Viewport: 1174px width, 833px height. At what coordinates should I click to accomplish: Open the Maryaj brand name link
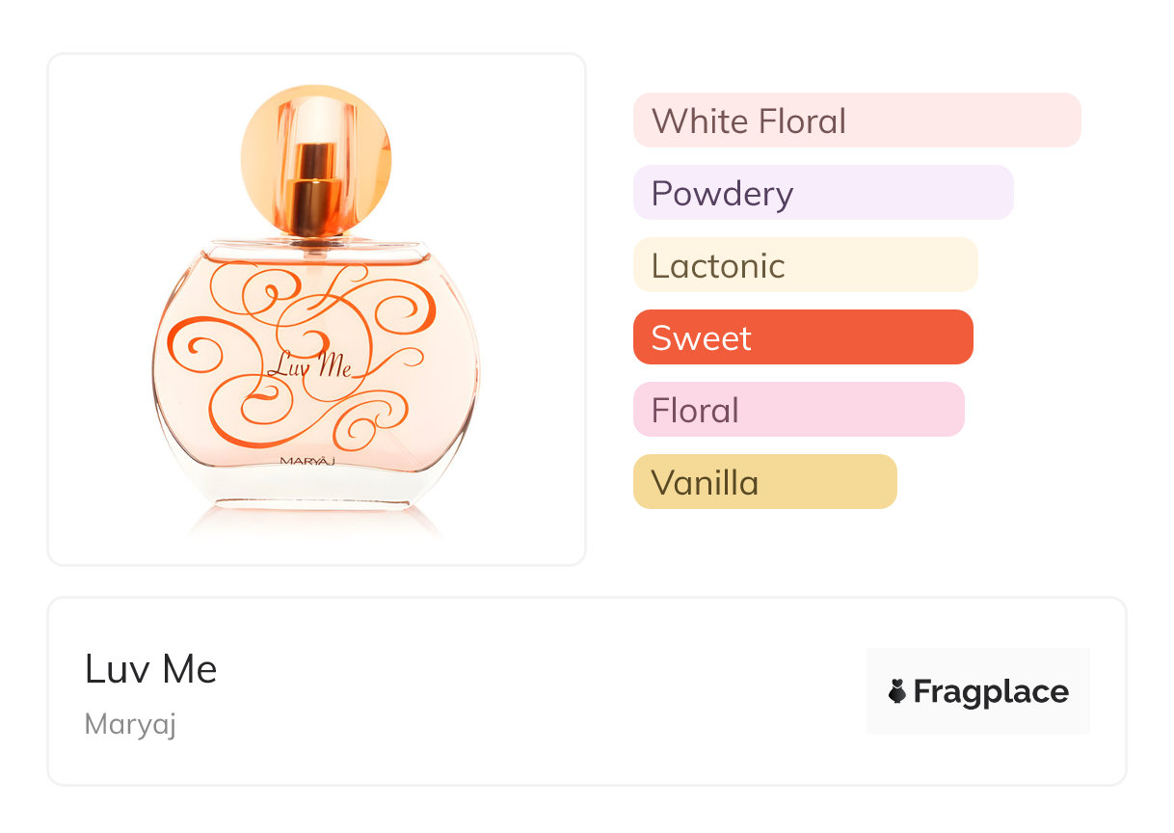click(x=130, y=724)
